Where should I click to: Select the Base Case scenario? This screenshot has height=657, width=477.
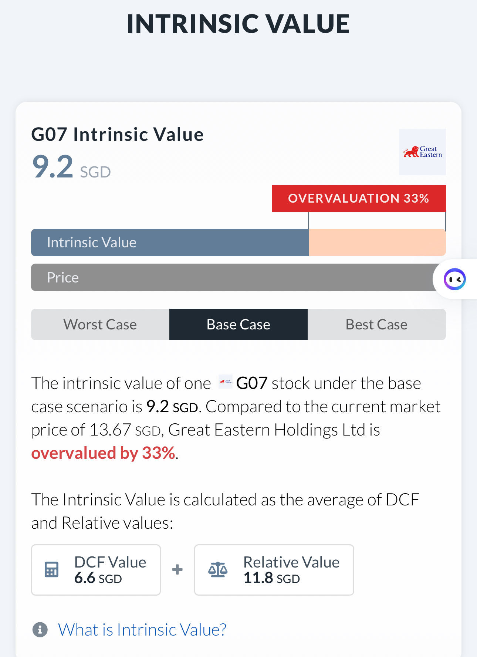tap(238, 325)
